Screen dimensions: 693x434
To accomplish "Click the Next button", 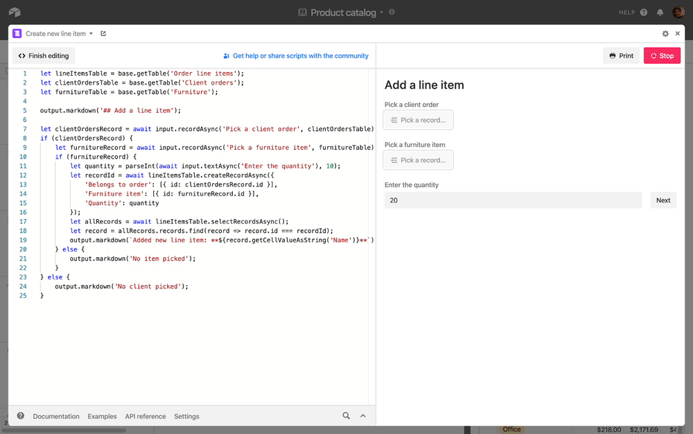I will tap(663, 200).
